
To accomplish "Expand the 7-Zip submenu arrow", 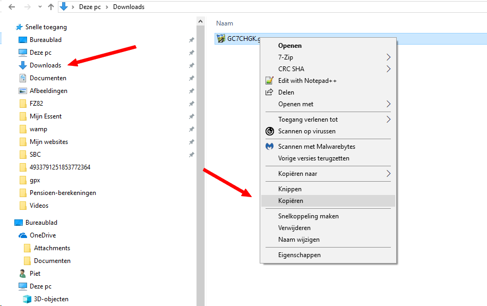I will tap(388, 57).
